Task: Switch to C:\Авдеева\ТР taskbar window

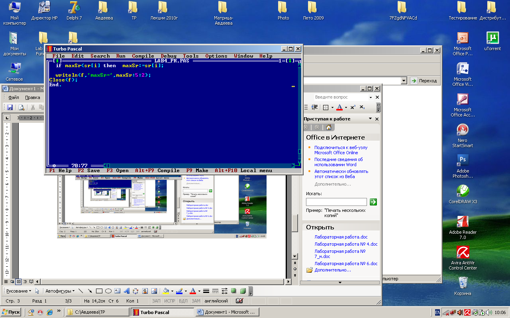Action: [97, 312]
